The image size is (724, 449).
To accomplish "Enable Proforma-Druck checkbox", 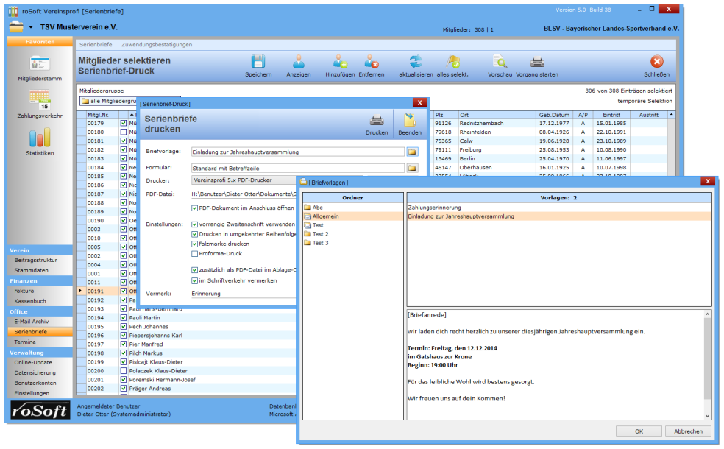I will click(194, 254).
